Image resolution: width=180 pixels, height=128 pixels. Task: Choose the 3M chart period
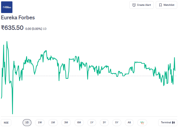pyautogui.click(x=66, y=122)
